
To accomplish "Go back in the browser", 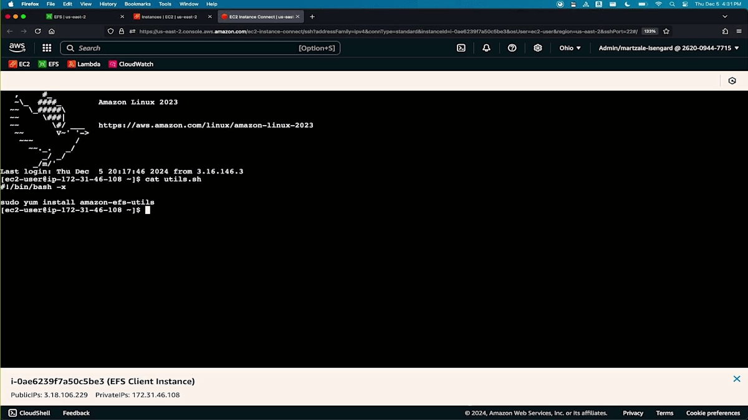I will pyautogui.click(x=9, y=31).
